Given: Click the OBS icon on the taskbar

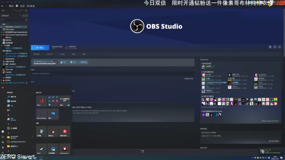Looking at the screenshot, I should click(41, 158).
